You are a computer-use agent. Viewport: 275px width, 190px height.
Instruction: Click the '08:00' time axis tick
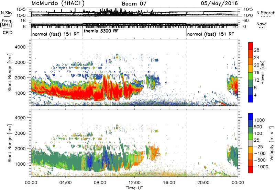tap(100, 183)
